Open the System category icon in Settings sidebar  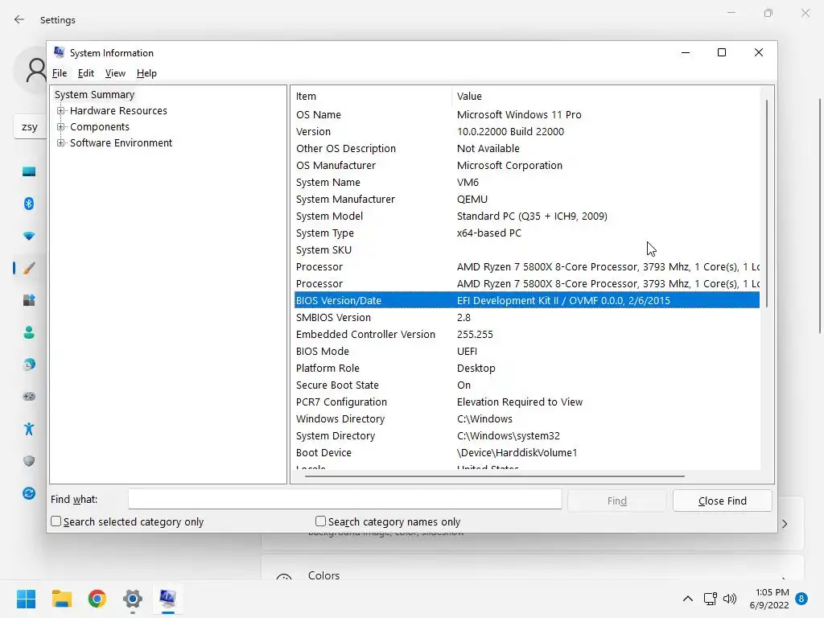(29, 171)
